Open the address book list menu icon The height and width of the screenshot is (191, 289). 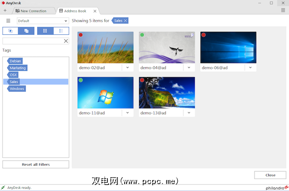(x=8, y=21)
